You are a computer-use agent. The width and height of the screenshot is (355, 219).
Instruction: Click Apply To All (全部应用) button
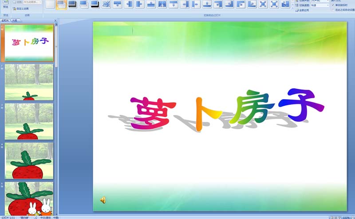[302, 10]
